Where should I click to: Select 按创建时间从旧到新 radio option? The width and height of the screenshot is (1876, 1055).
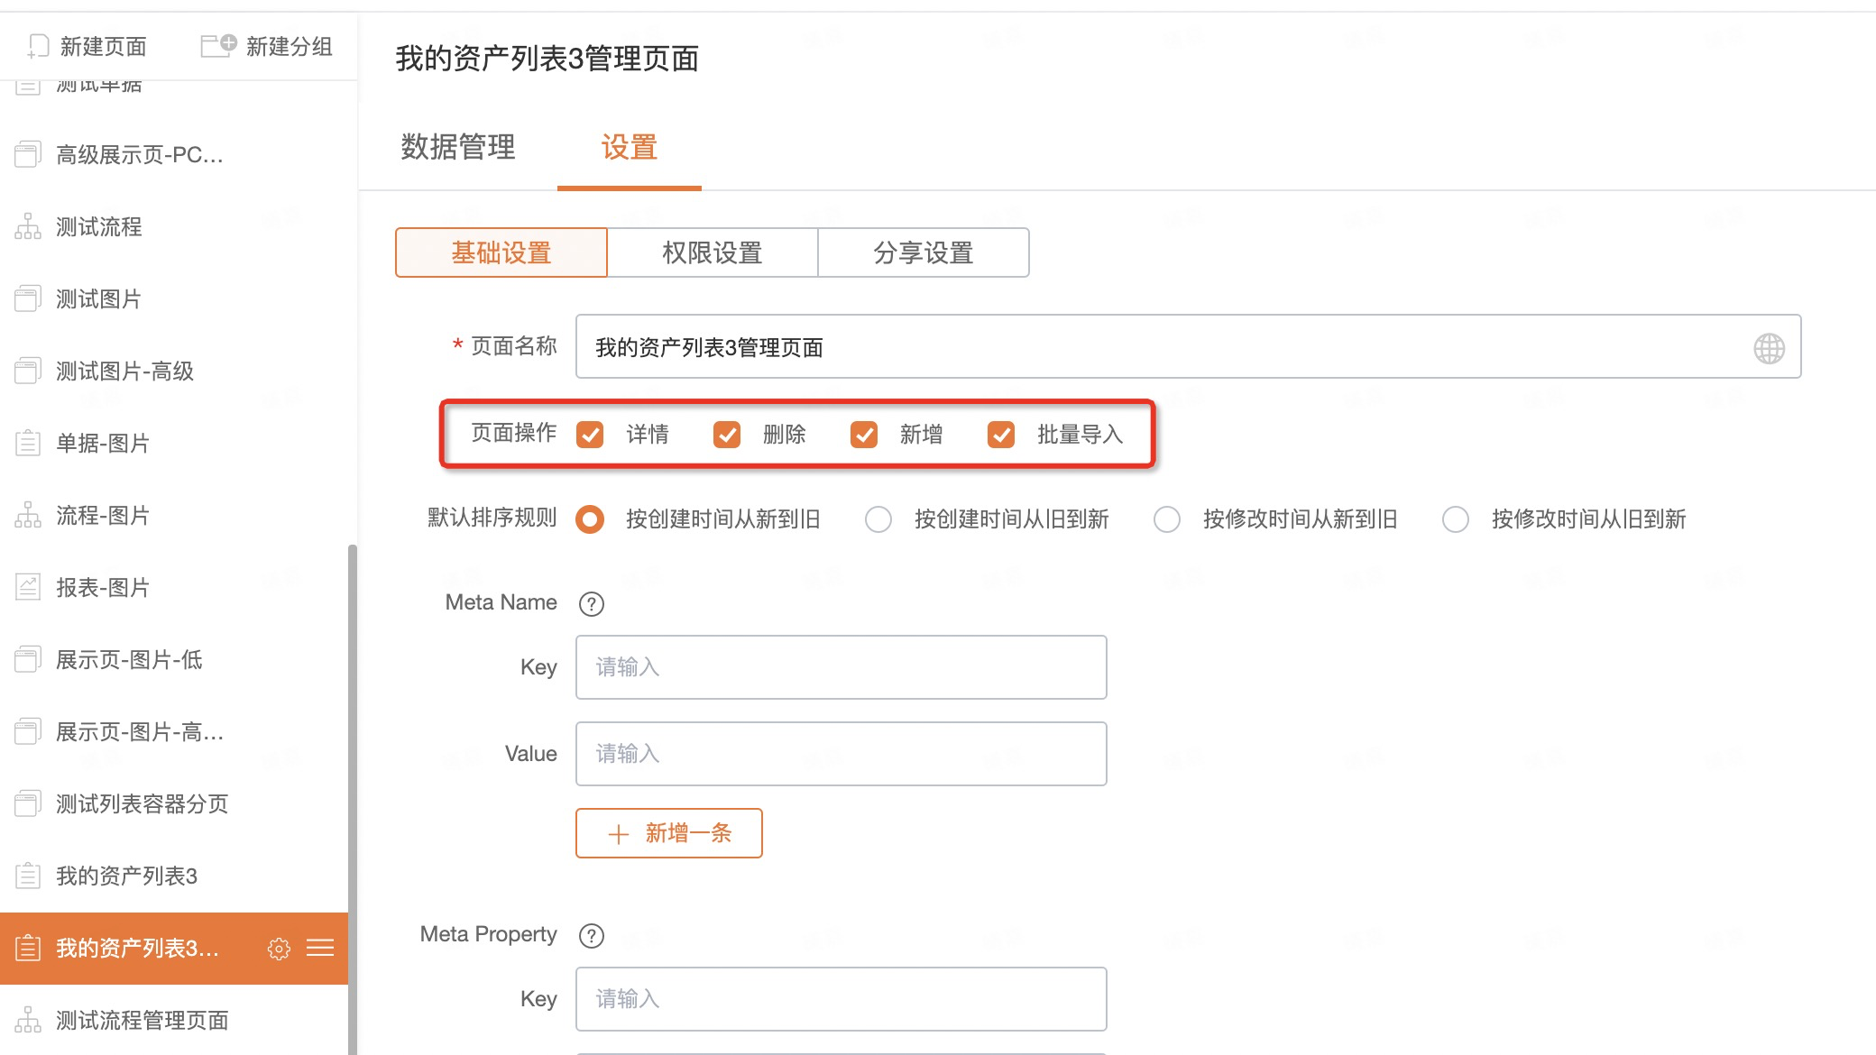878,519
